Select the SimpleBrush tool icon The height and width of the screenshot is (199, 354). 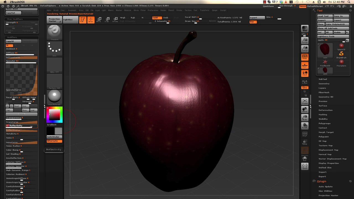click(x=341, y=54)
